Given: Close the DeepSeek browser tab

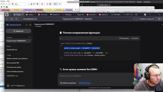Looking at the screenshot, I should click(23, 15).
